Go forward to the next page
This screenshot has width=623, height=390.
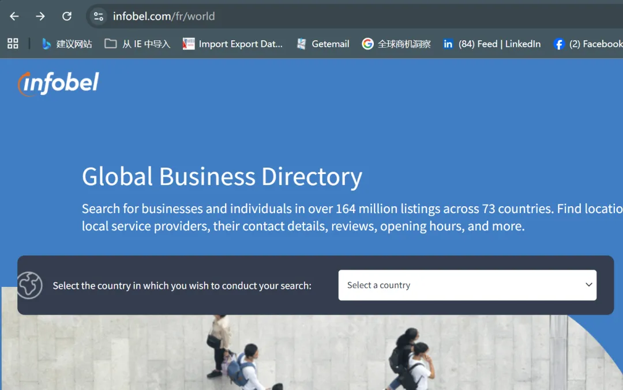[40, 16]
